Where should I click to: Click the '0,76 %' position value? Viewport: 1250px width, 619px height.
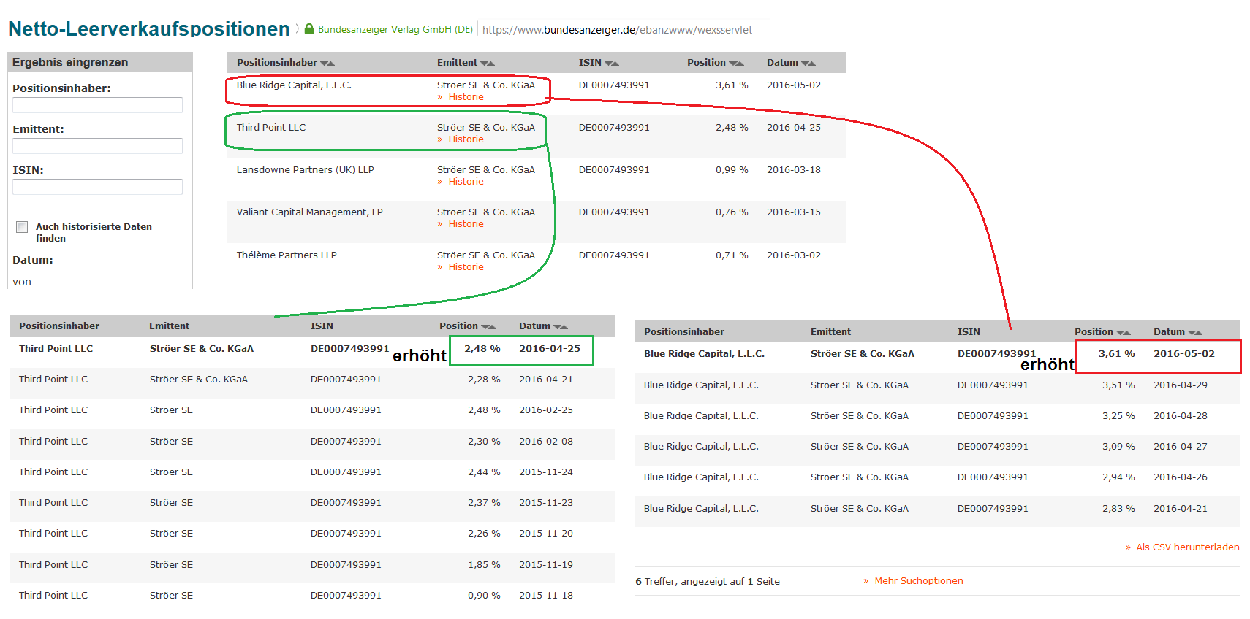pyautogui.click(x=732, y=212)
